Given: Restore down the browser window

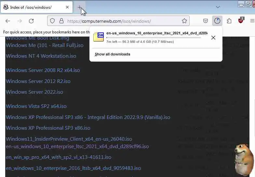Looking at the screenshot, I should pos(248,5).
